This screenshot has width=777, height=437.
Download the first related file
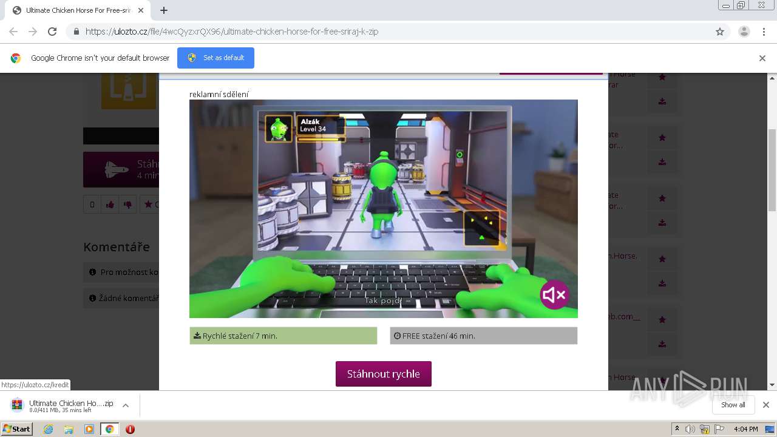[662, 101]
